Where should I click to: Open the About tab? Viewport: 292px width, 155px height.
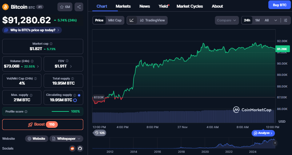coord(217,6)
